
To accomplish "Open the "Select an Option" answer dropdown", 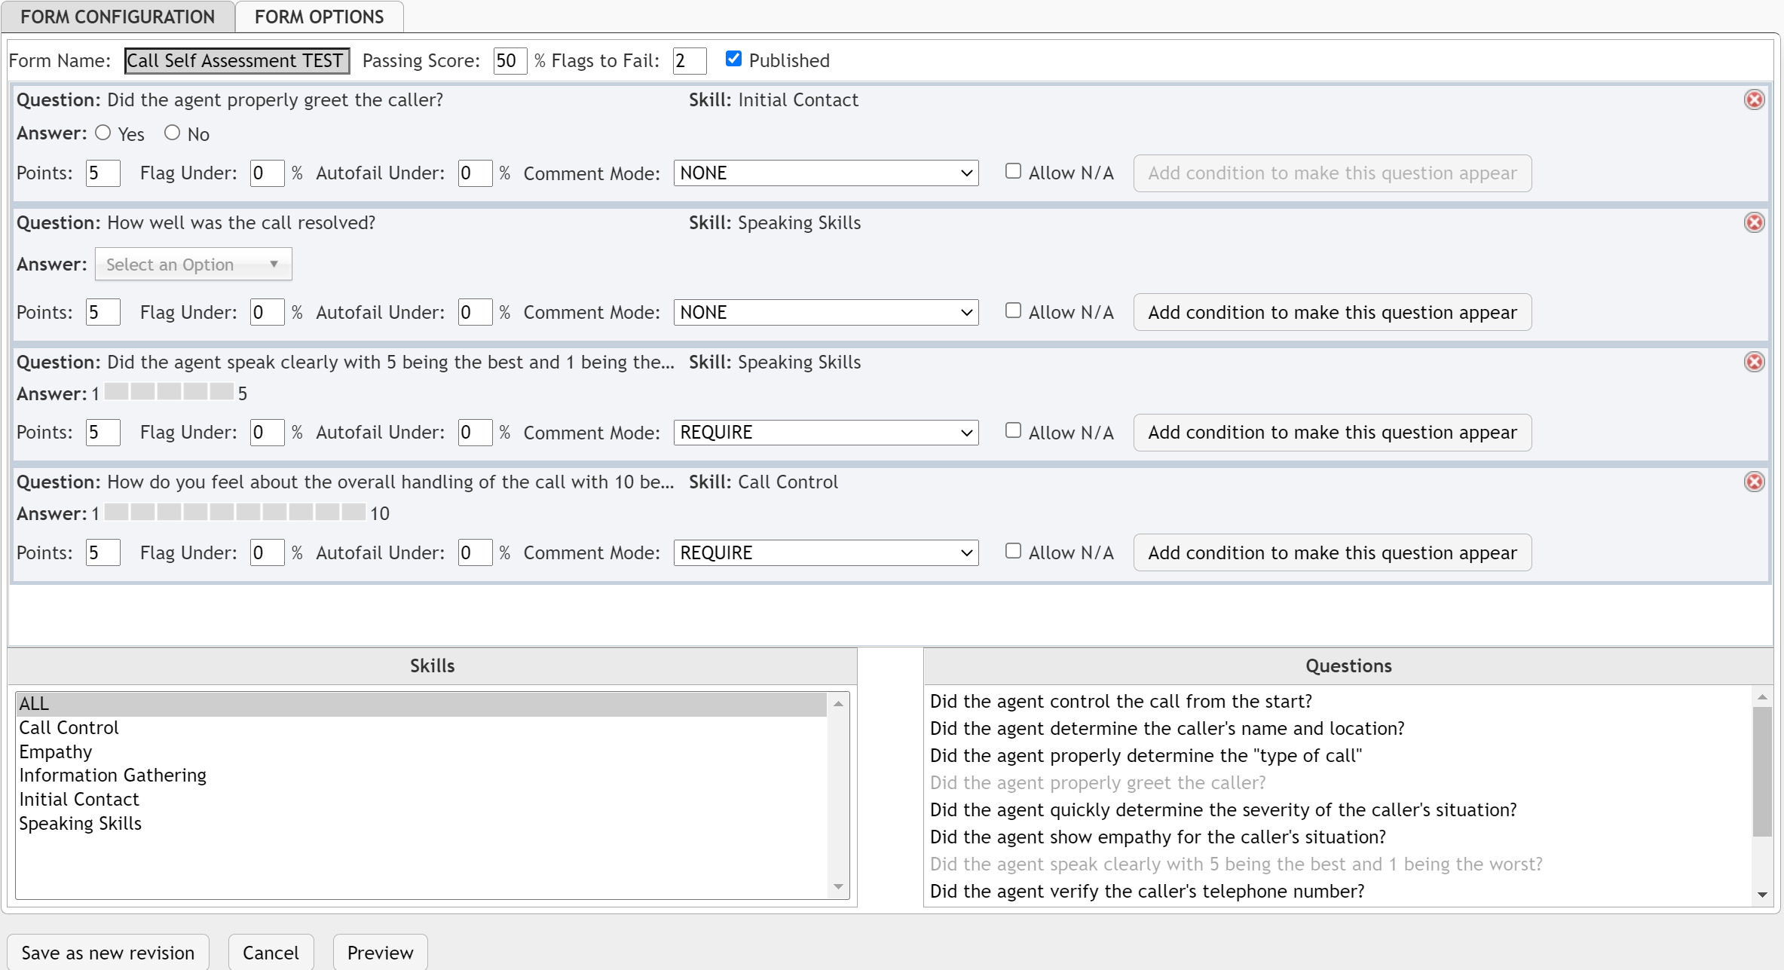I will [192, 264].
